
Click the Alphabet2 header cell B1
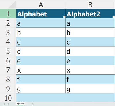pos(90,14)
